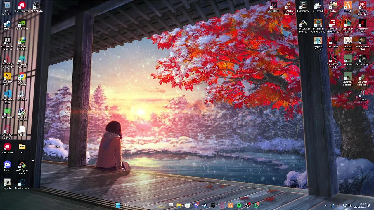Select the Cyberpunk 2077 desktop icon

(362, 26)
